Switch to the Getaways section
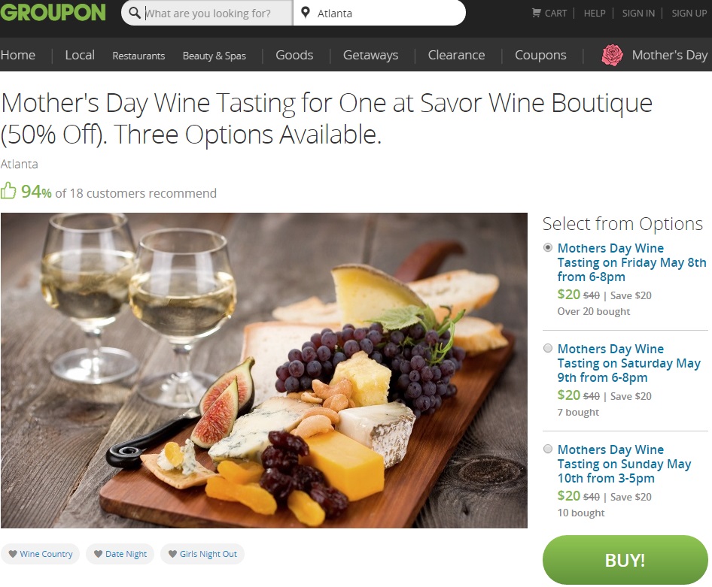 (x=370, y=55)
